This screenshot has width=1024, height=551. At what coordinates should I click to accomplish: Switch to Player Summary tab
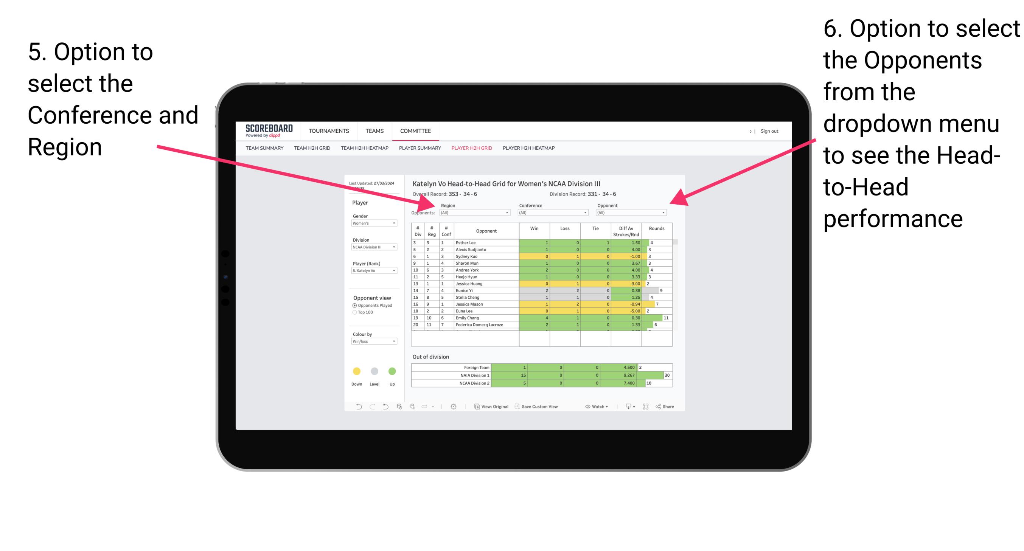[421, 150]
